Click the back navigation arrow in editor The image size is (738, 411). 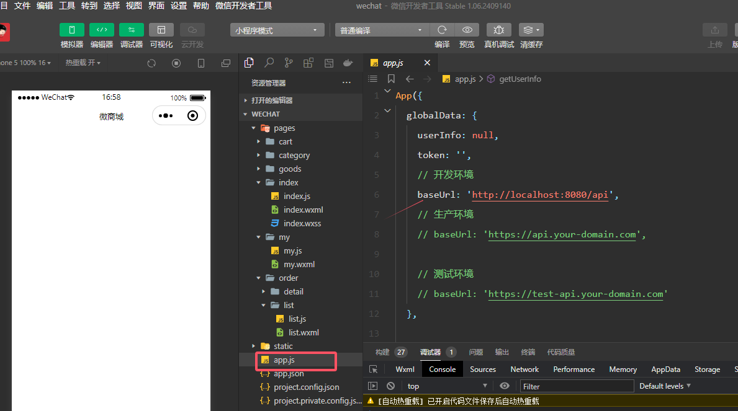[410, 79]
